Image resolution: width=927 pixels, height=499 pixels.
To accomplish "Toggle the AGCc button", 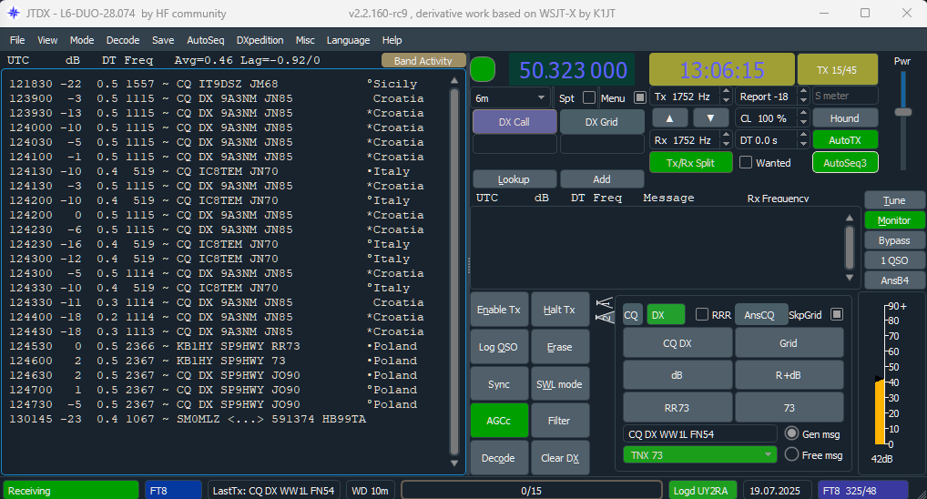I will pyautogui.click(x=499, y=421).
